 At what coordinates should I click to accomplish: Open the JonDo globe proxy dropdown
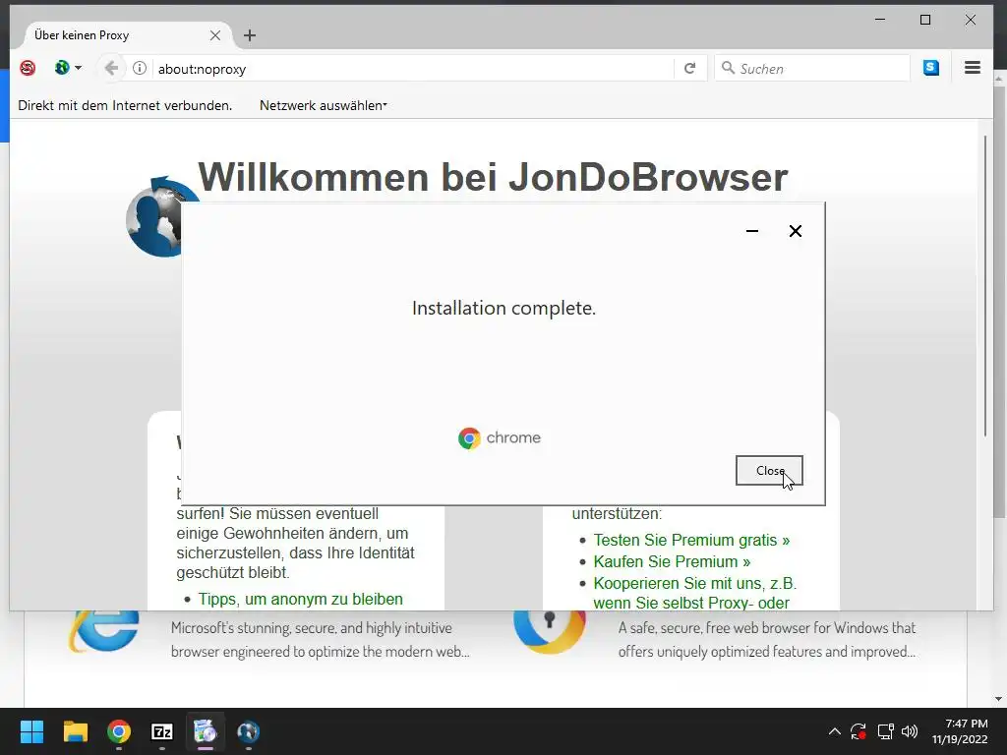(x=68, y=68)
